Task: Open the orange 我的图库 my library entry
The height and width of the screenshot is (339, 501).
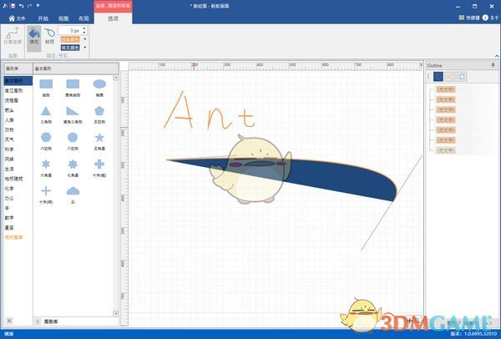Action: click(13, 237)
